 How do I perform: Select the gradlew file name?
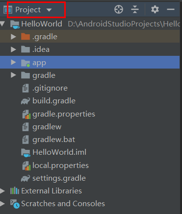click(x=47, y=127)
